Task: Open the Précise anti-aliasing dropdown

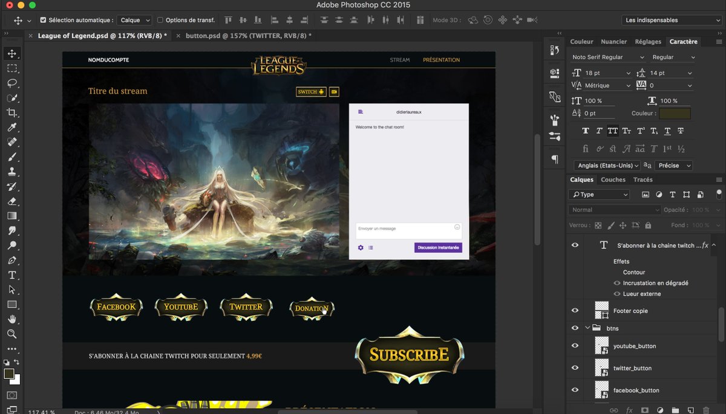Action: coord(673,165)
